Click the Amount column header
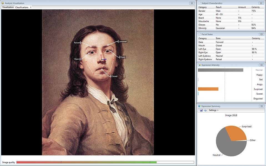Viewport: 266px width, 166px height. click(242, 7)
